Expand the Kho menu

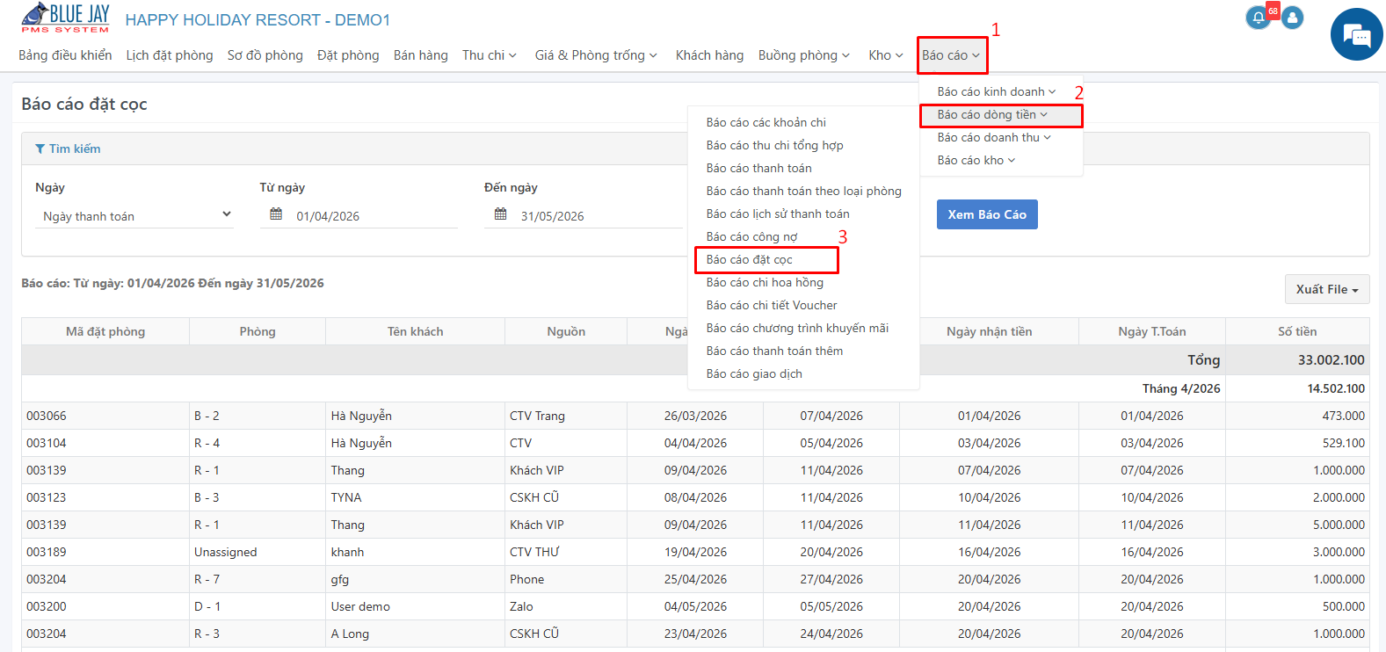pos(886,55)
